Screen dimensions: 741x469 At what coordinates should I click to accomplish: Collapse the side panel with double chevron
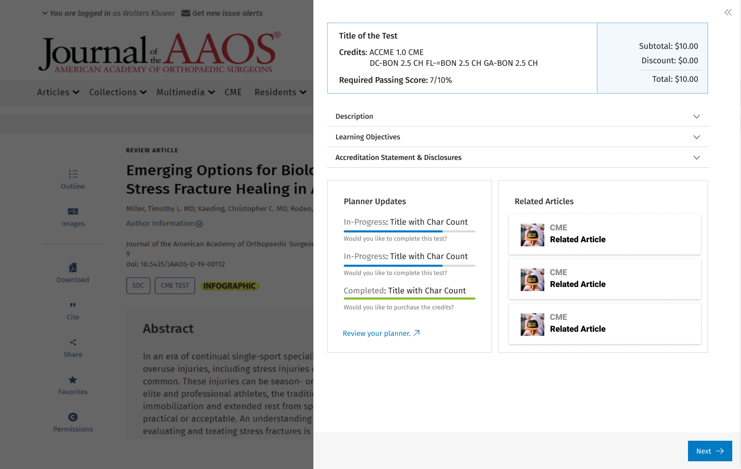pyautogui.click(x=728, y=12)
